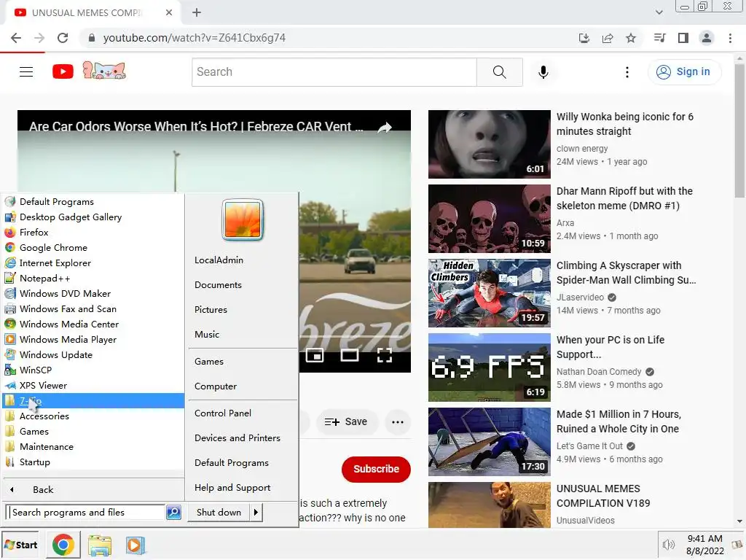
Task: Open the Chrome profile avatar
Action: click(707, 38)
